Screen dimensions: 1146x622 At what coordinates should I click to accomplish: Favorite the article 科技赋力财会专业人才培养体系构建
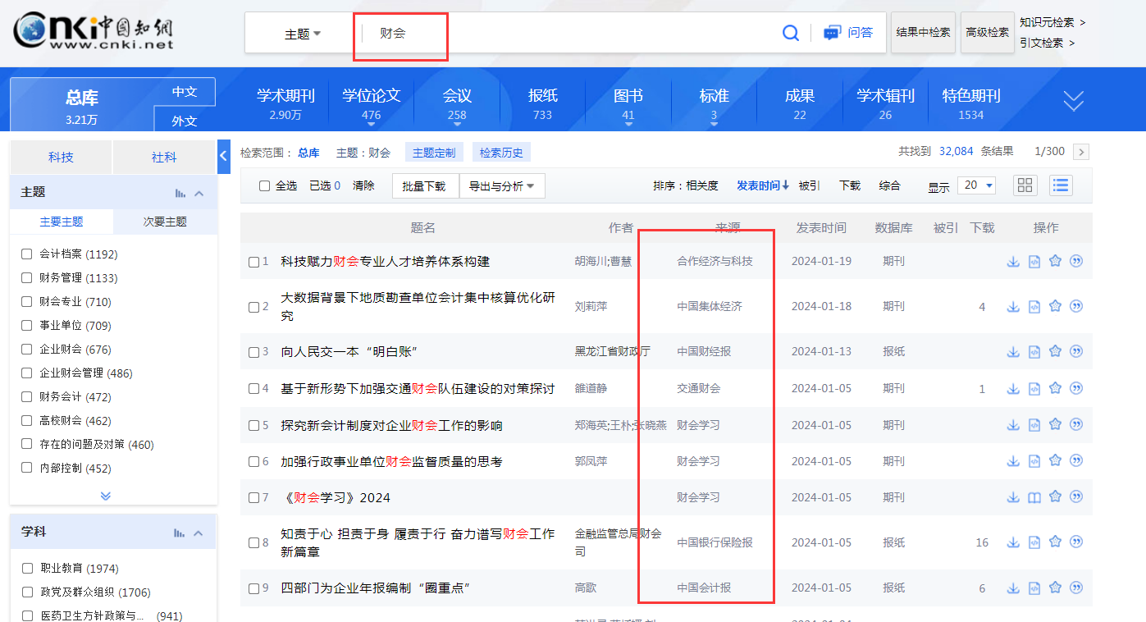pyautogui.click(x=1056, y=261)
